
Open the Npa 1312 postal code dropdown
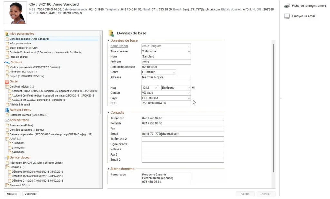pos(156,88)
